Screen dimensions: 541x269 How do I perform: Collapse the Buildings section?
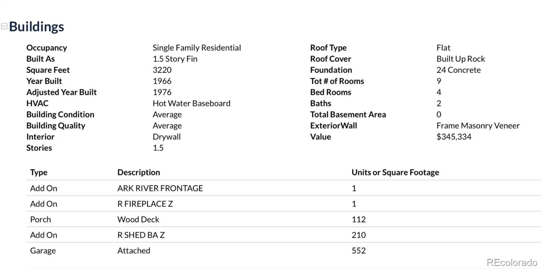[x=4, y=26]
